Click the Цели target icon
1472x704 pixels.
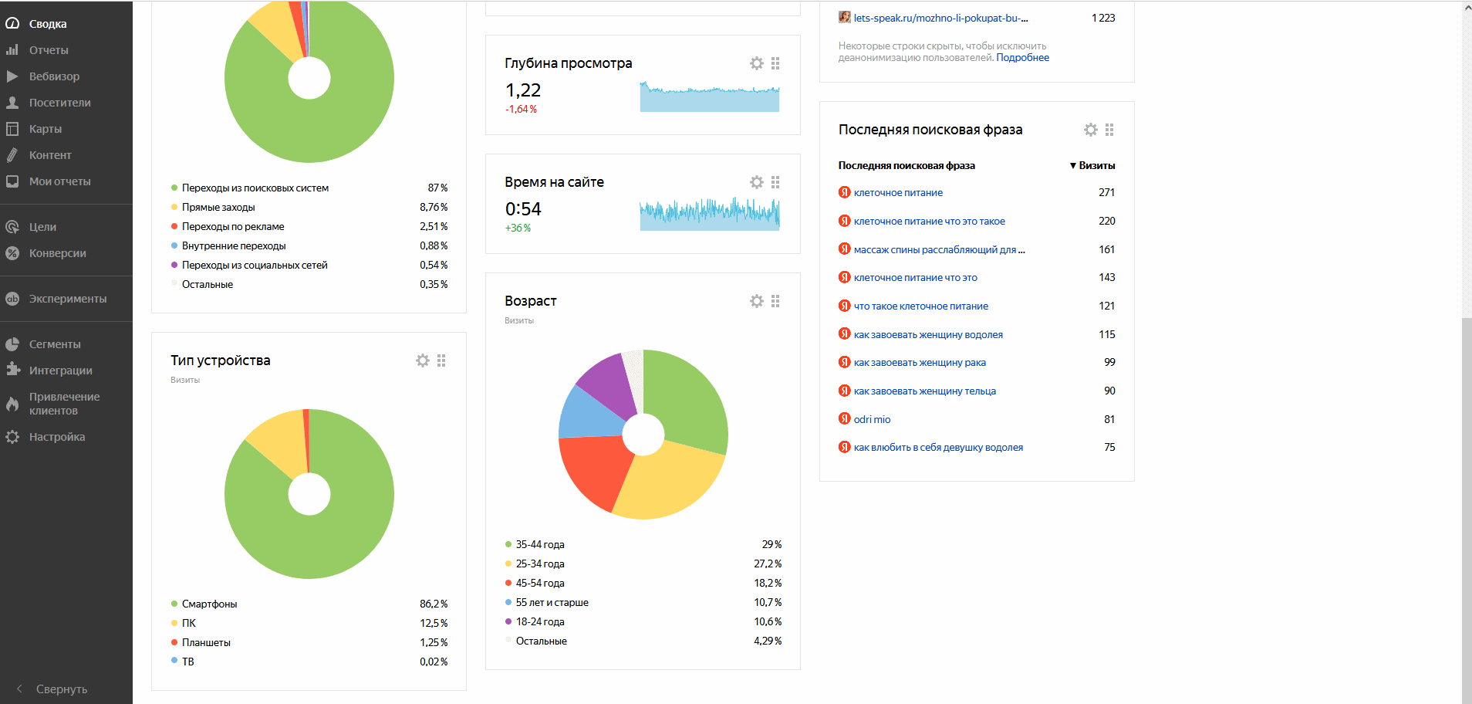point(12,227)
